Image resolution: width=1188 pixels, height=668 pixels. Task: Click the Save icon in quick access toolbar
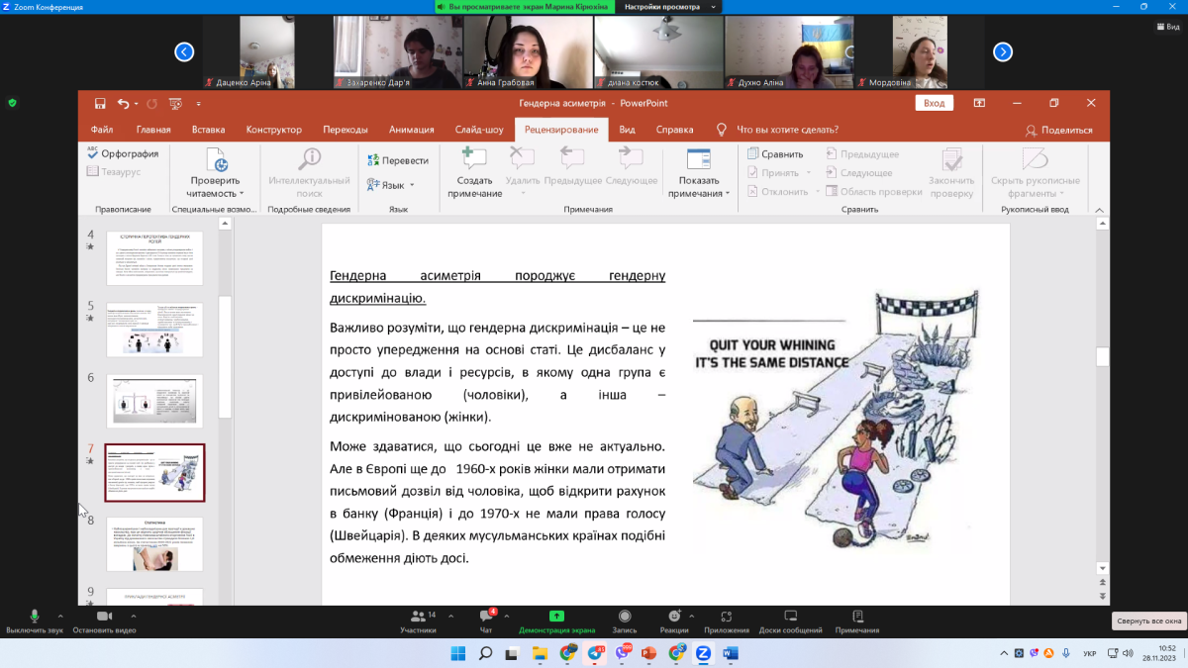click(x=100, y=103)
